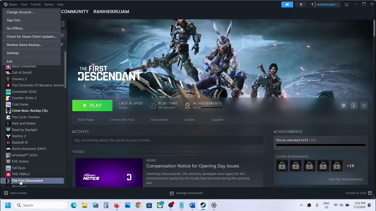This screenshot has width=376, height=211.
Task: Select Check for Steam Client Updates
Action: (x=31, y=37)
